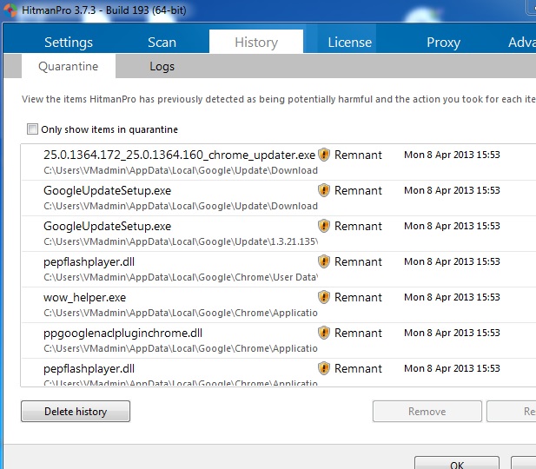Select GoogleUpdateSetup.exe in Update\1.3.21.135
The image size is (536, 469).
279,234
